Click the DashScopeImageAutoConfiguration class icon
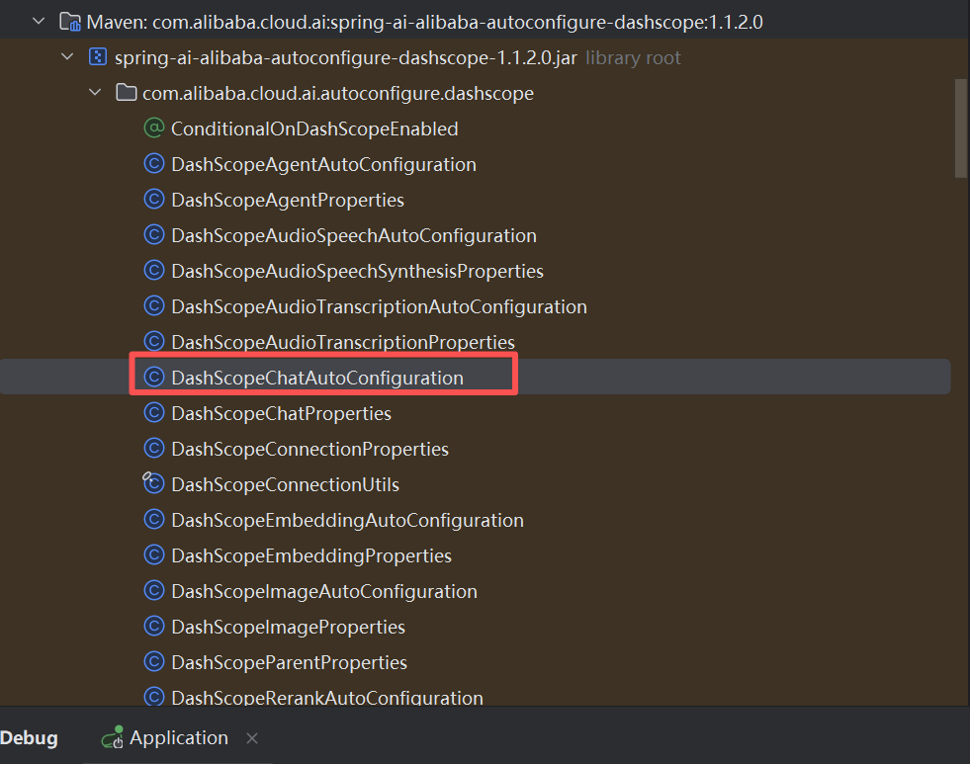 (154, 590)
